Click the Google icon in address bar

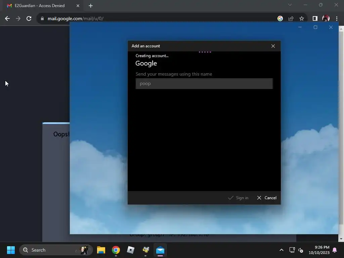[x=280, y=19]
